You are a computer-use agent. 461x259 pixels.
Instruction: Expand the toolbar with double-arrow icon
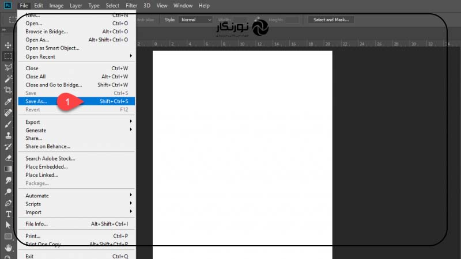click(4, 30)
